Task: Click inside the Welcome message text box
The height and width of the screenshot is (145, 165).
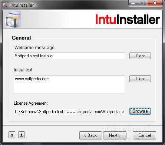Action: click(x=69, y=56)
